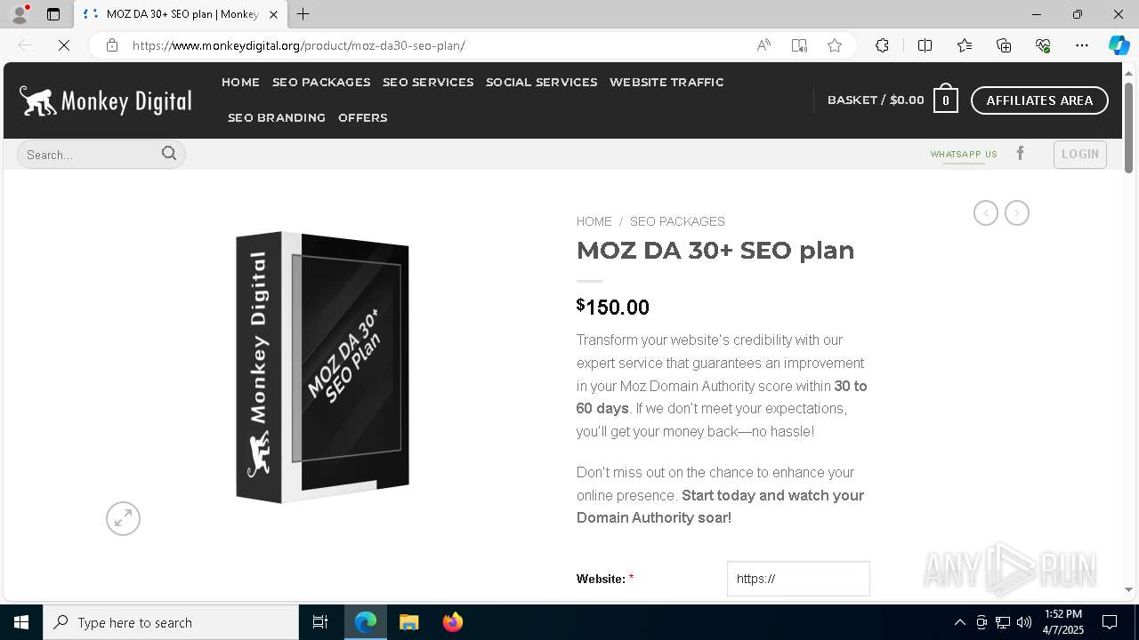Open Firefox from the taskbar

click(x=453, y=622)
